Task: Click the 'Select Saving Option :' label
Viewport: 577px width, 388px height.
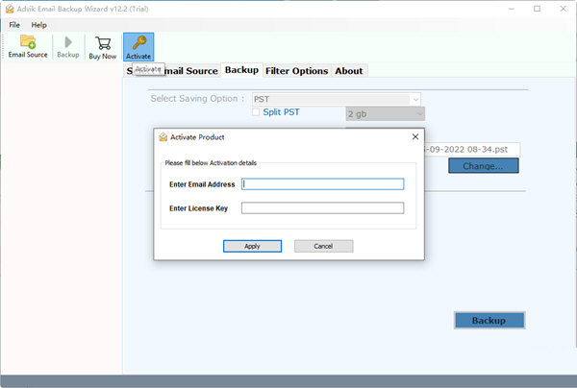Action: click(x=197, y=99)
